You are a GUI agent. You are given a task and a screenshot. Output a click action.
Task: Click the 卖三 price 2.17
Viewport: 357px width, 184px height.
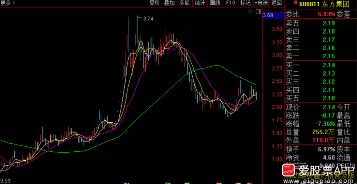click(x=328, y=39)
